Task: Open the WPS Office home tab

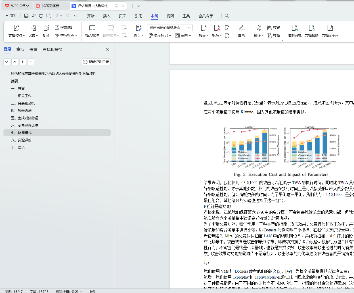Action: pos(17,6)
